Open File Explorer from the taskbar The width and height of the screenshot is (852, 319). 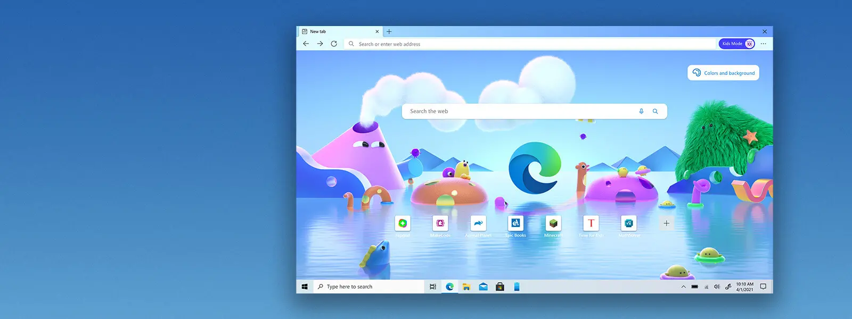(466, 287)
